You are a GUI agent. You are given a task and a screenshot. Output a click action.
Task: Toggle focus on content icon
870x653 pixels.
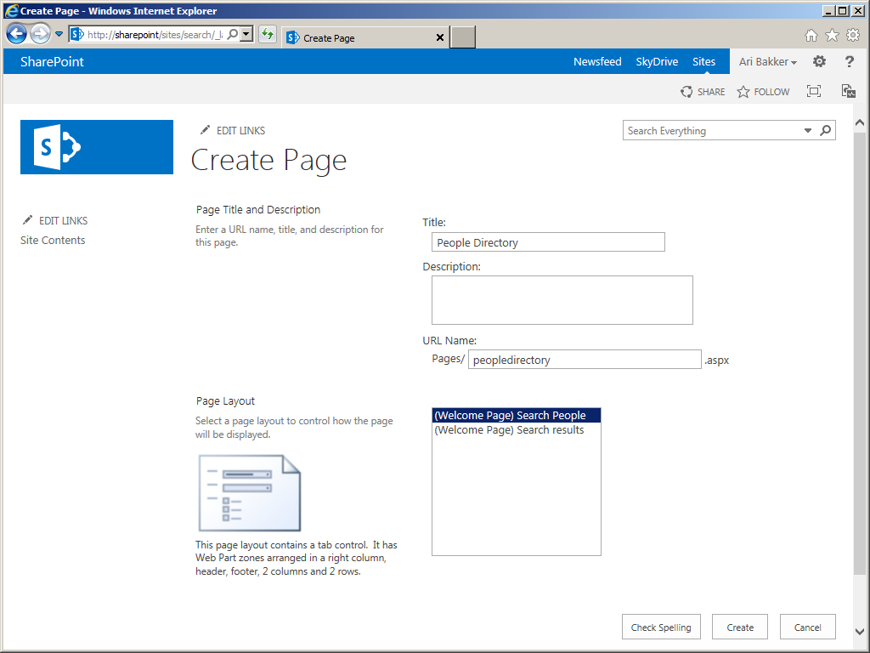[x=813, y=91]
